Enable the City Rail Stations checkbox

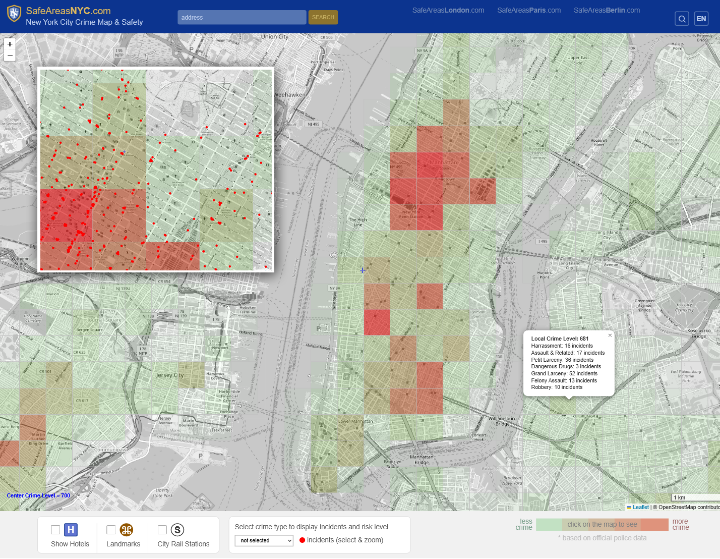click(162, 530)
